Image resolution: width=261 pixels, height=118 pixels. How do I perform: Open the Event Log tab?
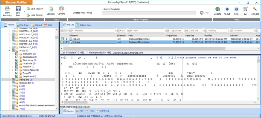(x=102, y=111)
